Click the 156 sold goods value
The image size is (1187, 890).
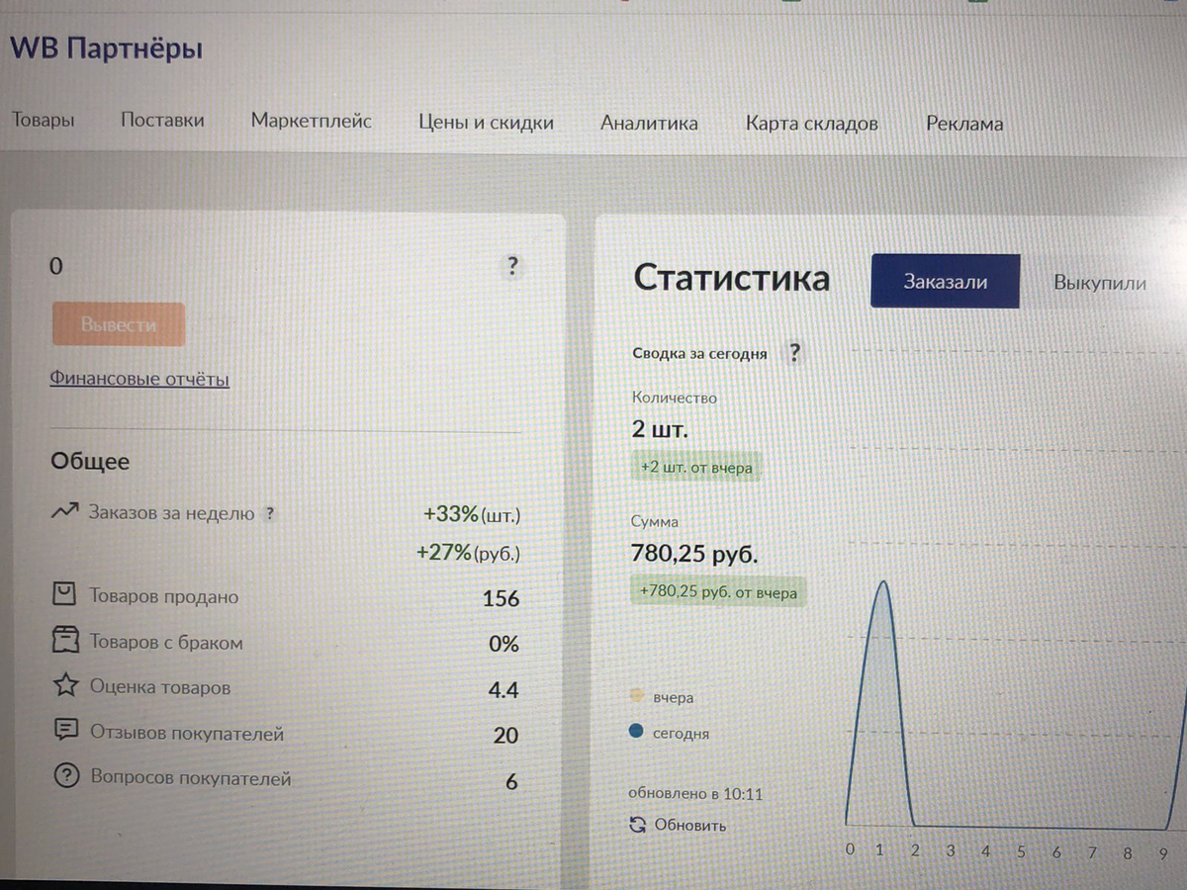pyautogui.click(x=501, y=598)
